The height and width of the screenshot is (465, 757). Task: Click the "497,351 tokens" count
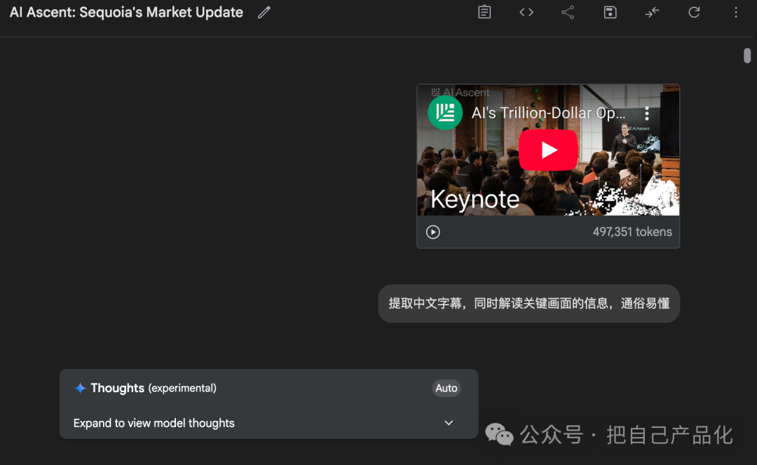632,232
